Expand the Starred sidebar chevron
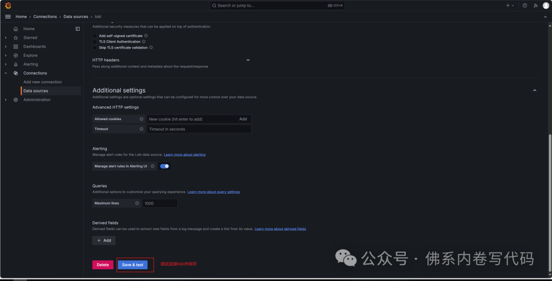This screenshot has height=281, width=552. click(x=6, y=38)
